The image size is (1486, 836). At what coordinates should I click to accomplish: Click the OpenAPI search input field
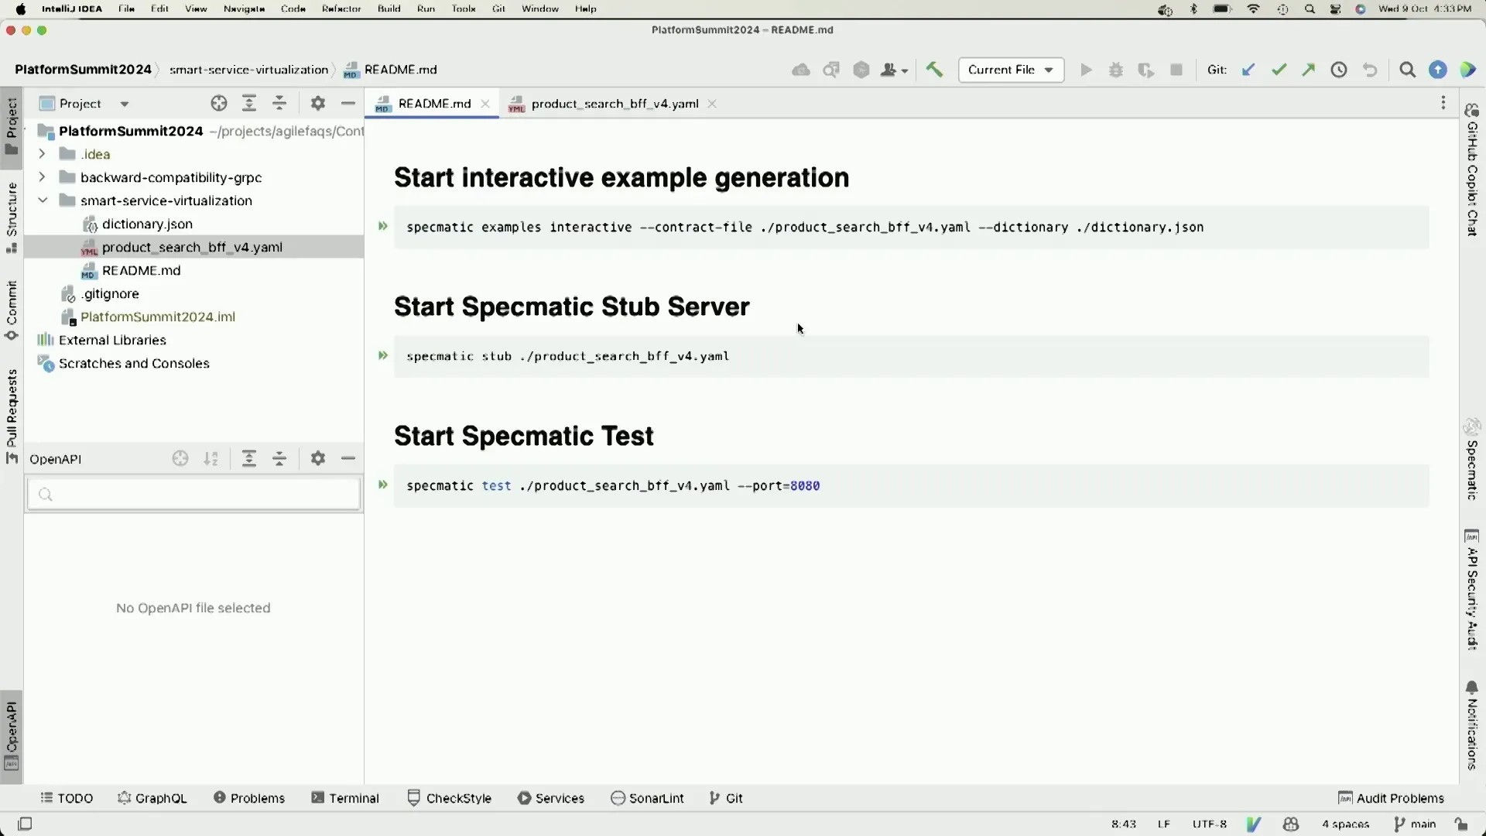[x=193, y=494]
